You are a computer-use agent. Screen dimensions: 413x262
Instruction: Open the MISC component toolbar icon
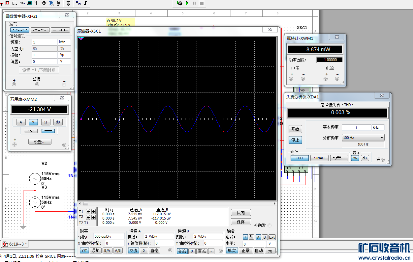coord(22,3)
